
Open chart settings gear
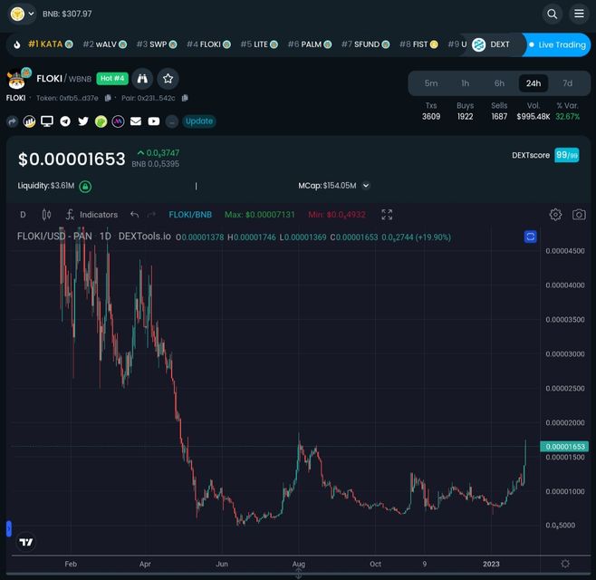(555, 215)
